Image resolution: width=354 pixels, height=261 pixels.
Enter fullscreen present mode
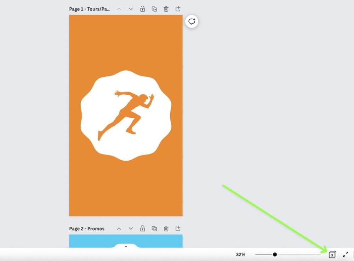[x=346, y=255]
